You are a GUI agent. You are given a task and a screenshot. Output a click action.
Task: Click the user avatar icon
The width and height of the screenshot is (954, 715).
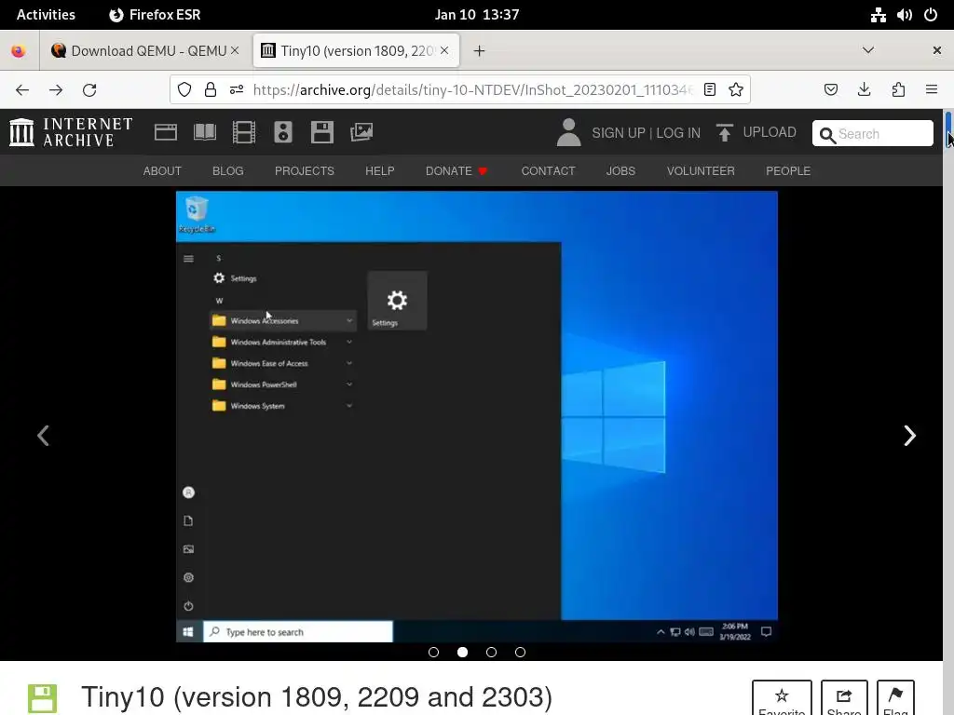[569, 132]
